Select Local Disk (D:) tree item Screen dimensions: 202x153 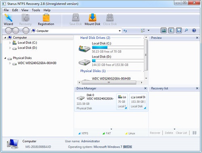pyautogui.click(x=27, y=48)
